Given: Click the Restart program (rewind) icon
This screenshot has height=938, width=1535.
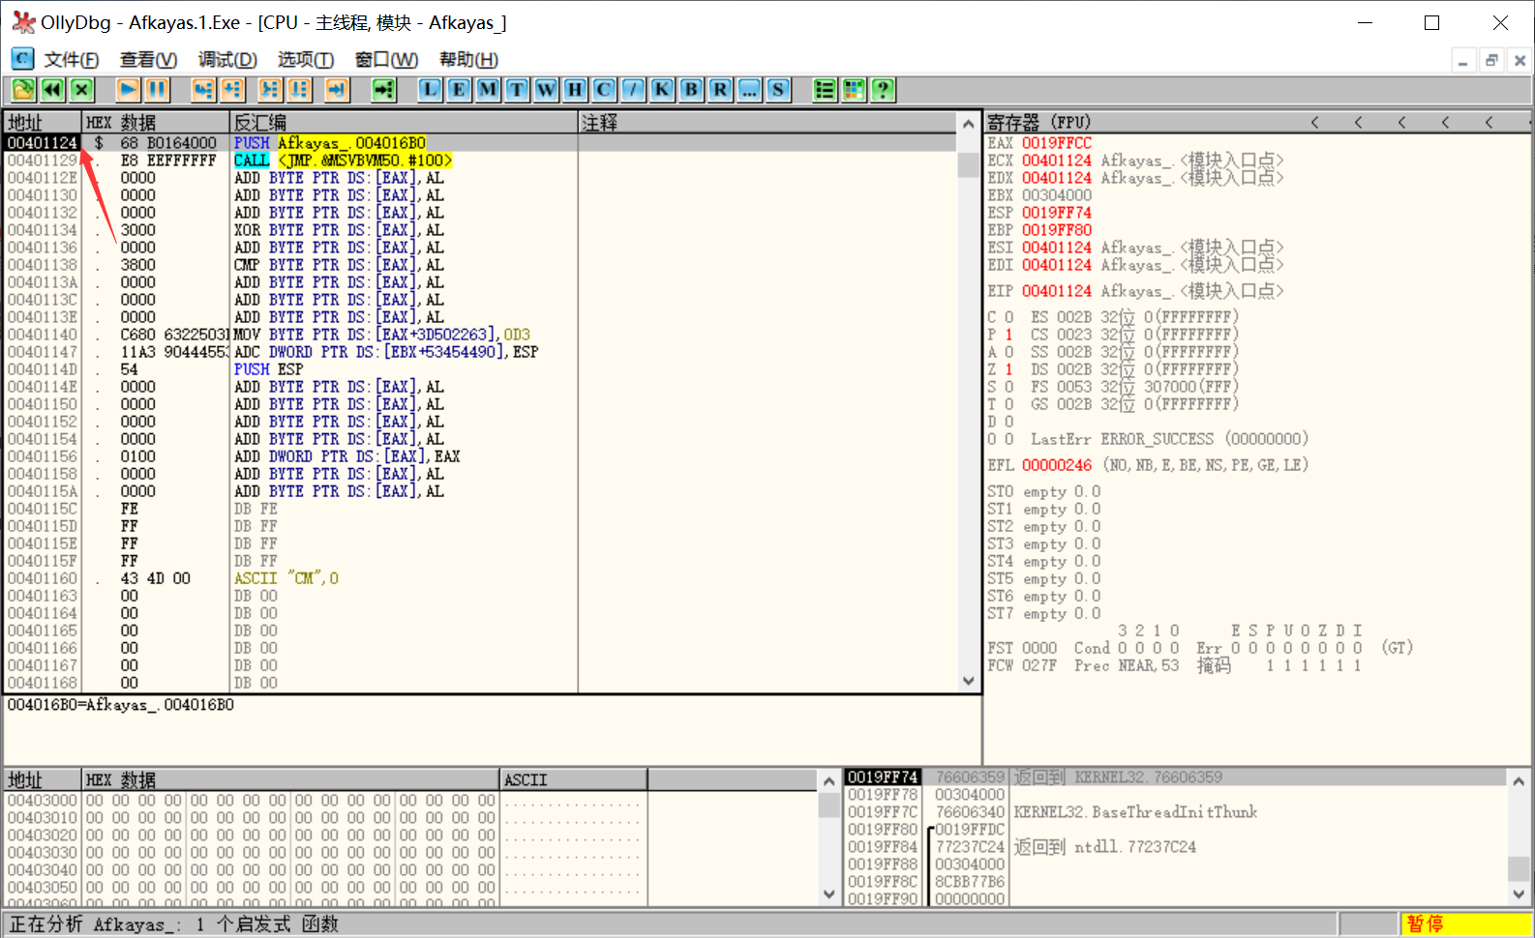Looking at the screenshot, I should click(x=52, y=90).
